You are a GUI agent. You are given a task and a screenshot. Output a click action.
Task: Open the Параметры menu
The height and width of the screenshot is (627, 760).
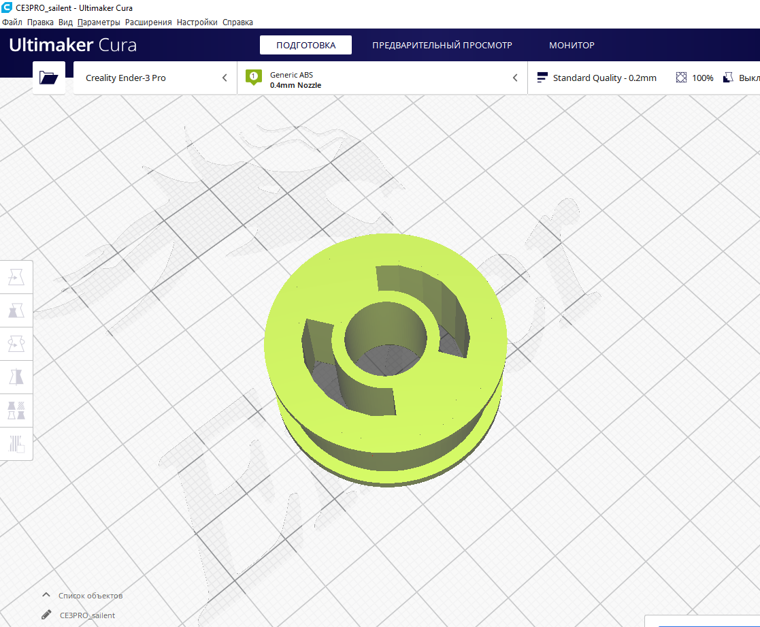pyautogui.click(x=99, y=22)
